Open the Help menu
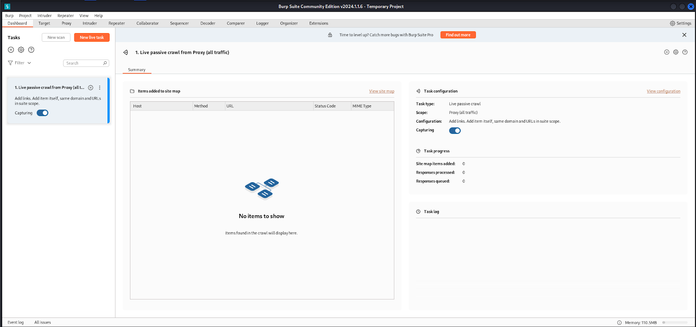Screen dimensions: 696x327 99,16
